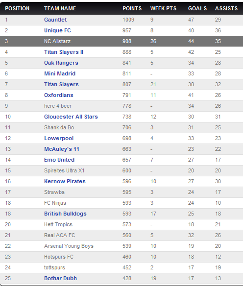The height and width of the screenshot is (288, 243).
Task: Click the Bothar Dubh link
Action: point(60,278)
